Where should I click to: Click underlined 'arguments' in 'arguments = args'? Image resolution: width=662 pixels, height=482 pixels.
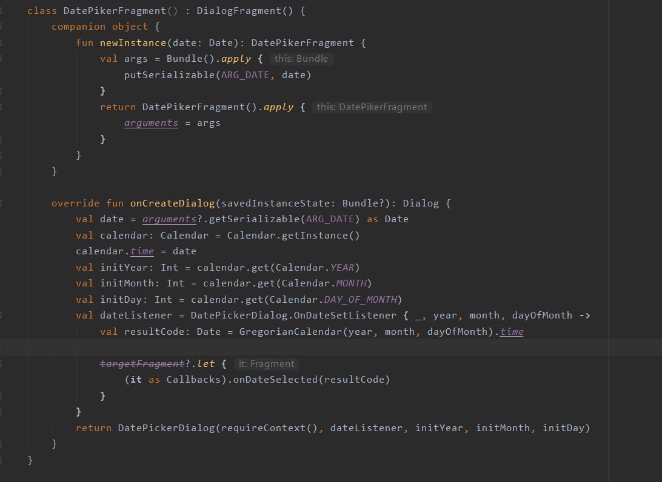coord(151,123)
